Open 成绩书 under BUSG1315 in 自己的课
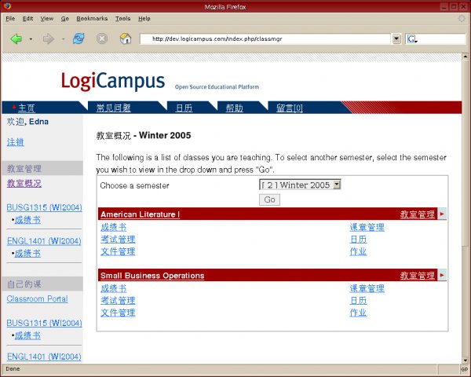471x377 pixels. point(27,335)
